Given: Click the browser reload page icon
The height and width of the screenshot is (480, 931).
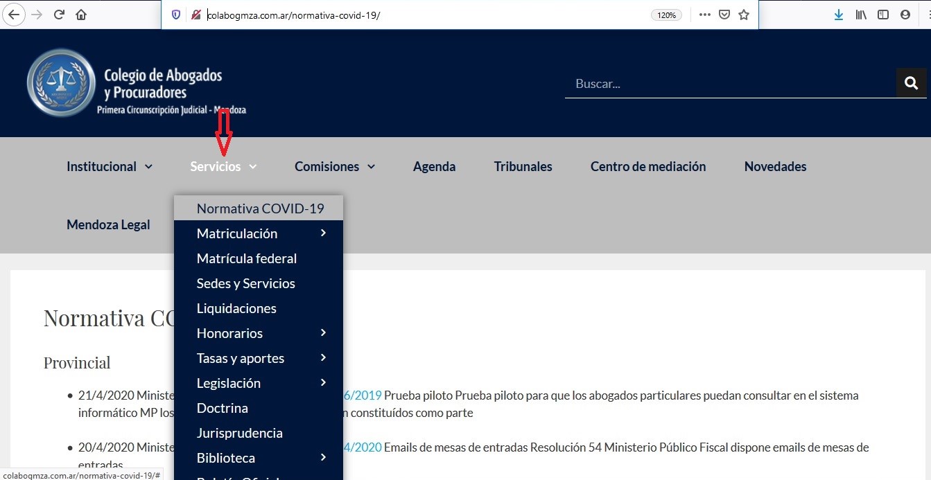Looking at the screenshot, I should tap(59, 15).
